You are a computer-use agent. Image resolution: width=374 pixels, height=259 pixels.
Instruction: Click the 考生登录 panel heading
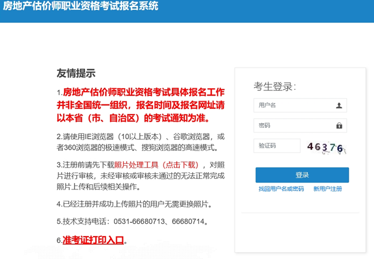[274, 86]
